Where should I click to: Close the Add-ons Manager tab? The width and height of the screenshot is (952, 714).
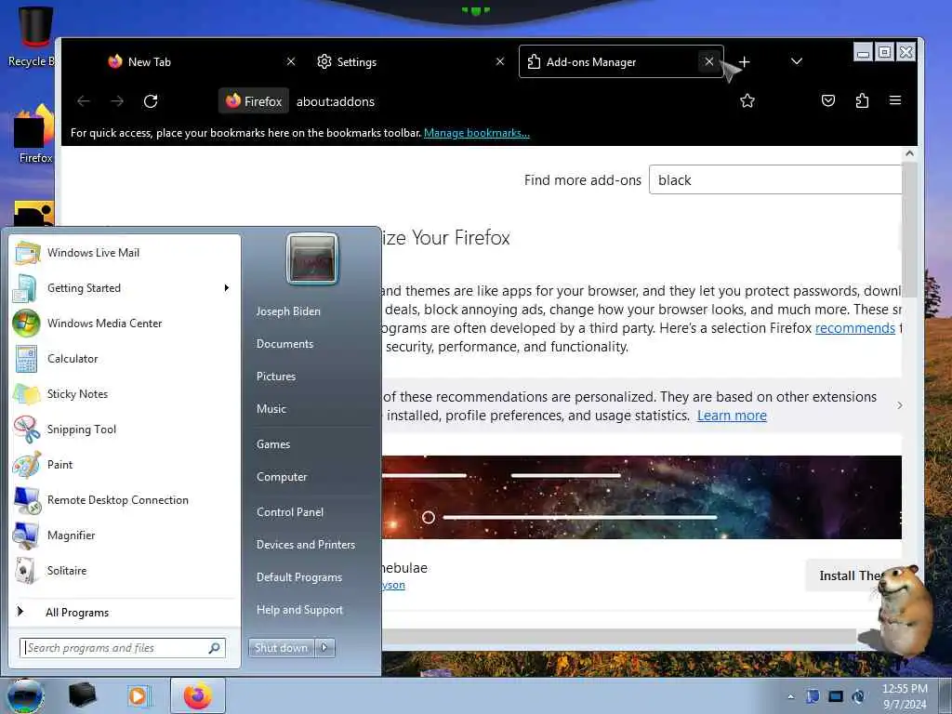pyautogui.click(x=709, y=61)
